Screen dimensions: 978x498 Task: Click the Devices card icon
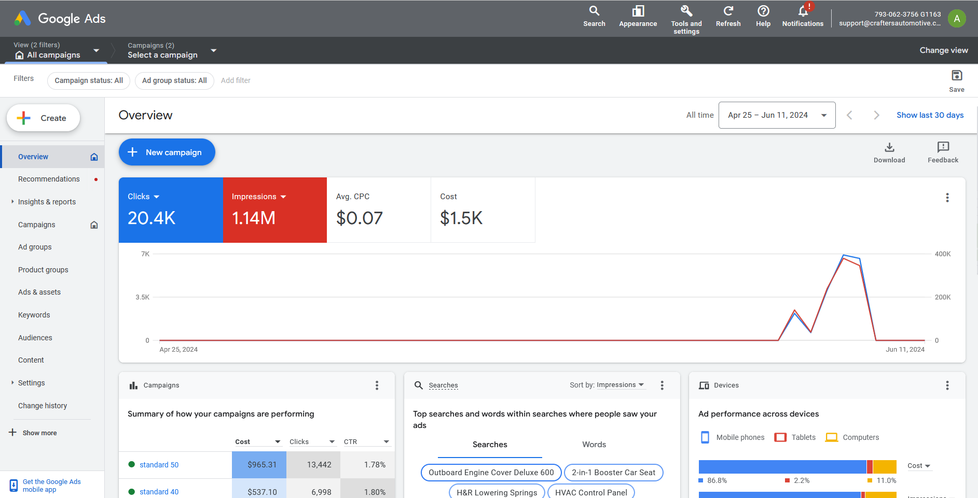704,385
